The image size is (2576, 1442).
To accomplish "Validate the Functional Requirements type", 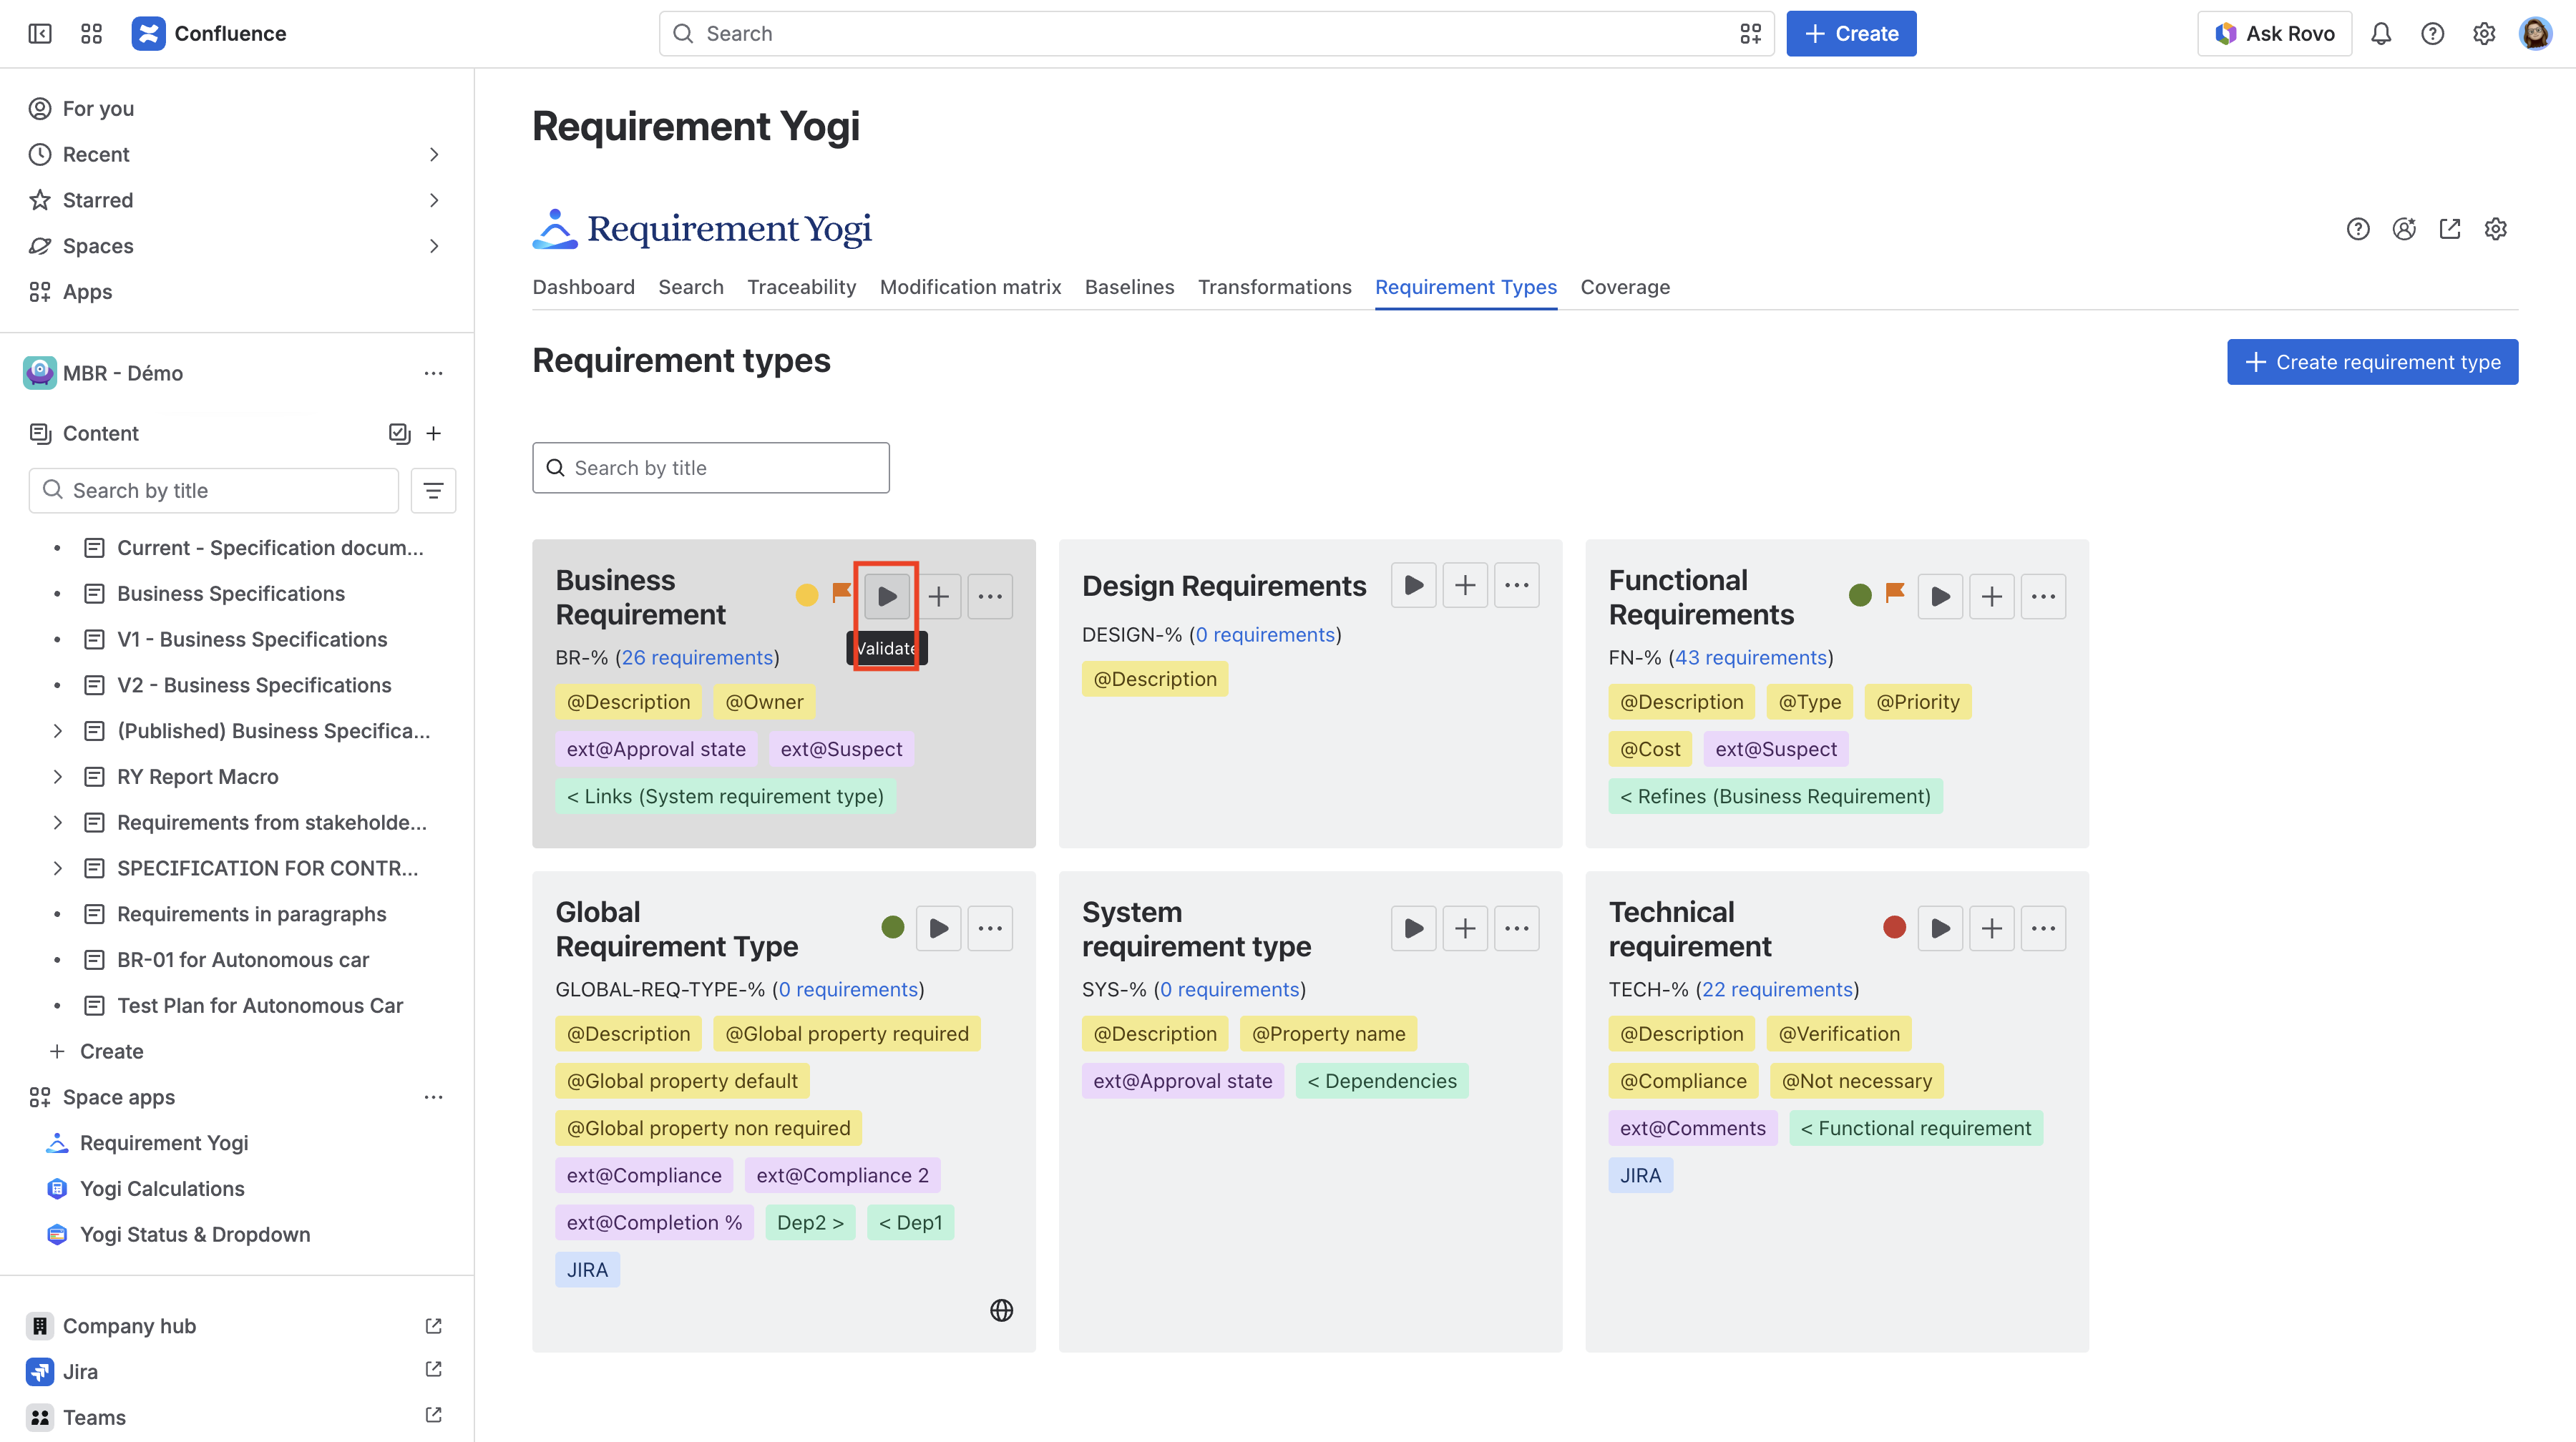I will (x=1940, y=597).
